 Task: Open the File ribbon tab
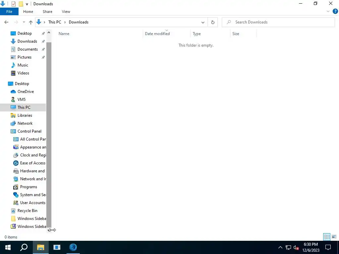point(9,12)
